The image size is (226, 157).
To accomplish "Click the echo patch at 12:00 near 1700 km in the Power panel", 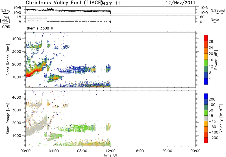I will [108, 68].
